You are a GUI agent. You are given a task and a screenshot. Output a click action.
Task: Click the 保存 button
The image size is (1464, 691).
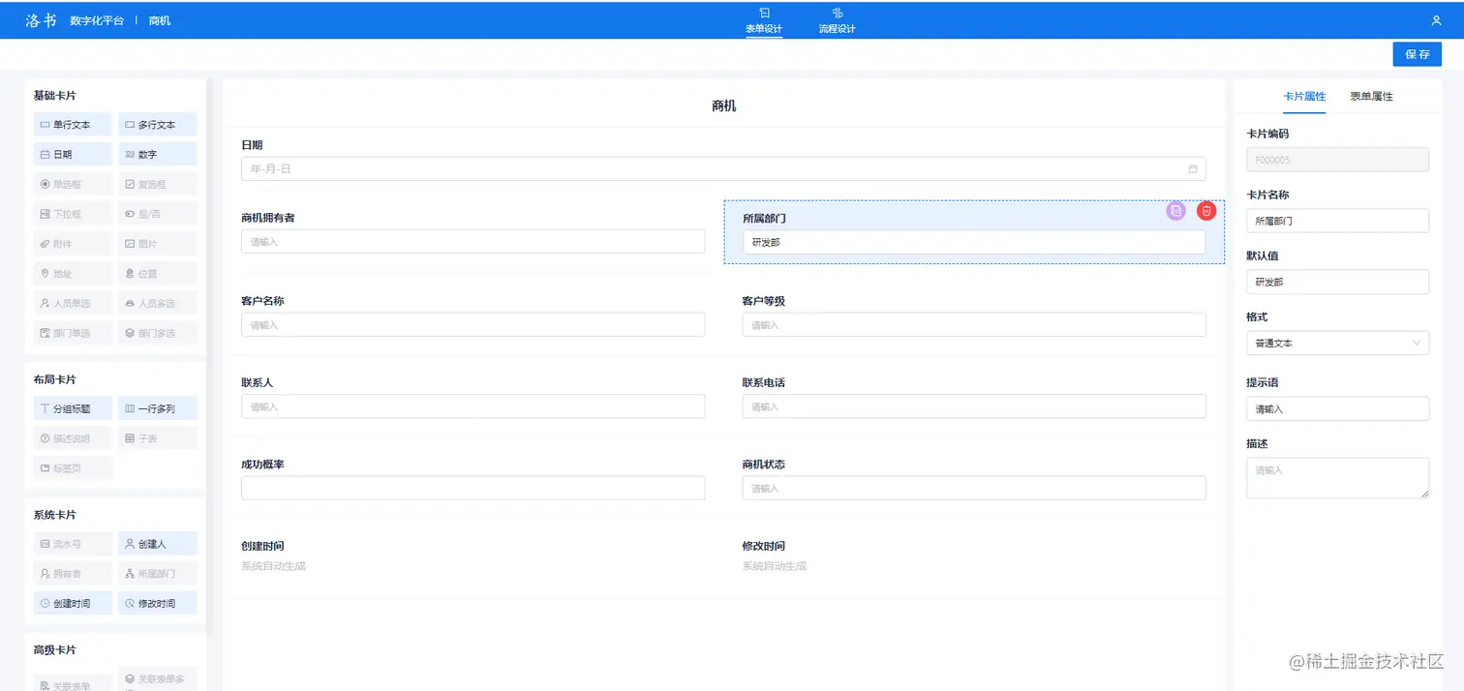(1418, 54)
